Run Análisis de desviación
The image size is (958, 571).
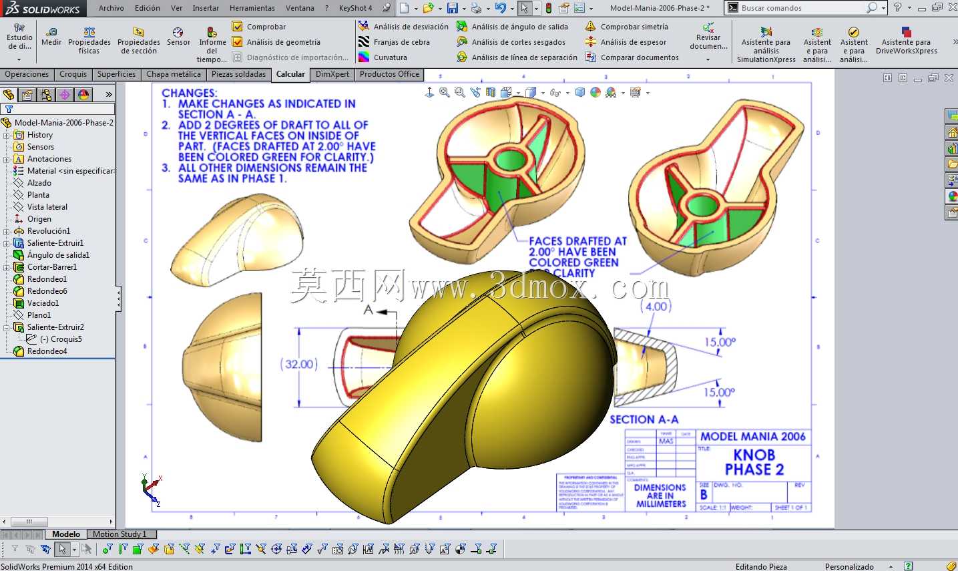click(403, 27)
